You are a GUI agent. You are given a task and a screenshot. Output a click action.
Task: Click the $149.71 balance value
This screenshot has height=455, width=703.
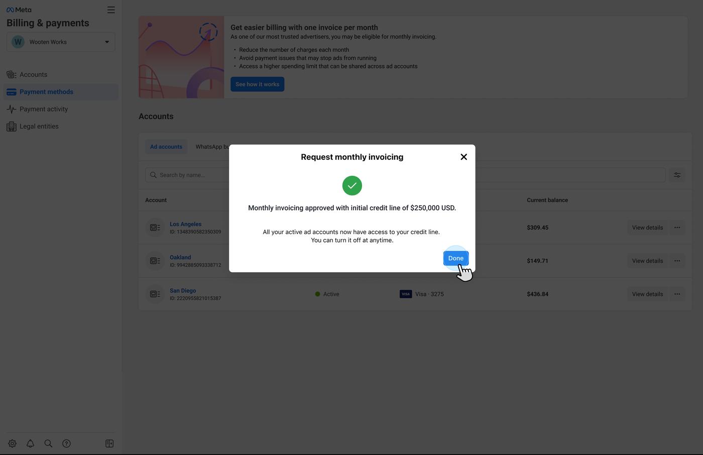pos(537,261)
